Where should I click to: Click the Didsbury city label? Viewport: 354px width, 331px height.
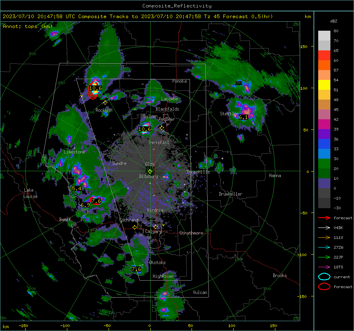[148, 176]
